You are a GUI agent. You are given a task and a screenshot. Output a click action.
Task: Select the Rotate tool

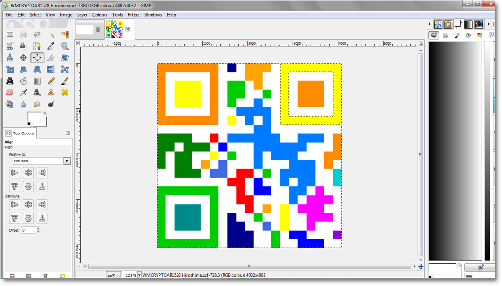(x=65, y=58)
